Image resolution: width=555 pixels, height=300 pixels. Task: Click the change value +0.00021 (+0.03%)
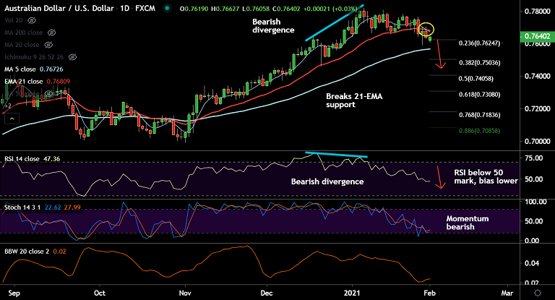click(x=330, y=9)
